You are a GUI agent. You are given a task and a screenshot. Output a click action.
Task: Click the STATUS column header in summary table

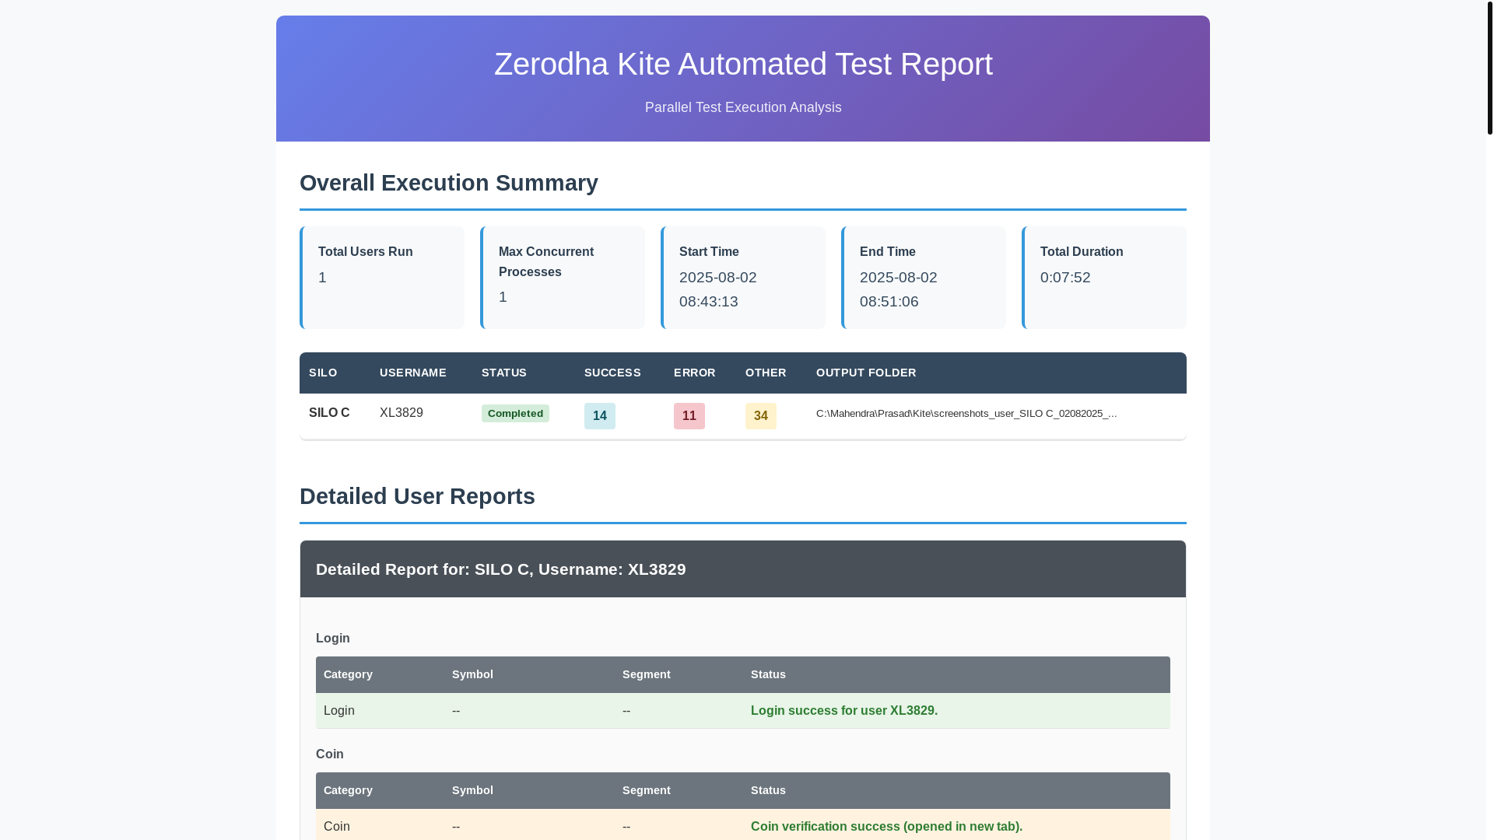[x=504, y=373]
